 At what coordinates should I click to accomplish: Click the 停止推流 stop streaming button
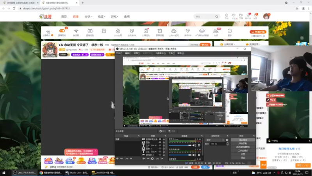[x=243, y=140]
